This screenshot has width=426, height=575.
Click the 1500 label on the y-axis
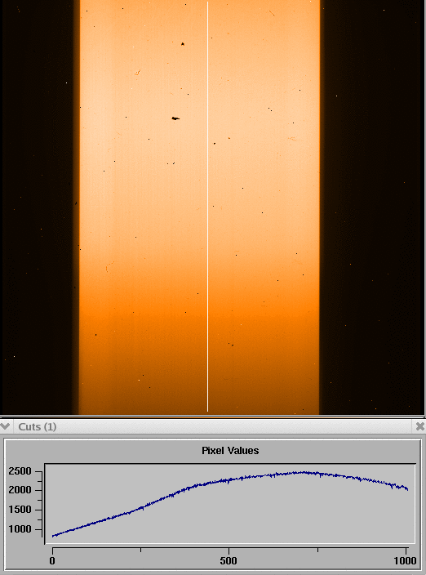[x=20, y=510]
